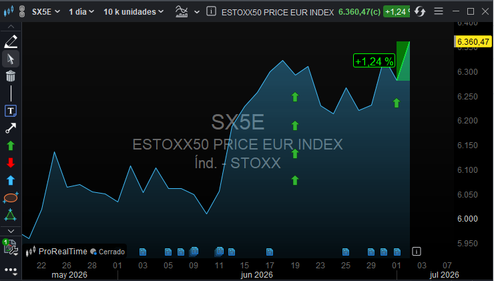Viewport: 494px width, 281px height.
Task: Click date label 15 on time axis
Action: pyautogui.click(x=244, y=265)
